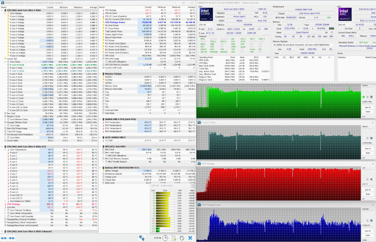Collapse the Memory Timings sensor group

(x=100, y=74)
